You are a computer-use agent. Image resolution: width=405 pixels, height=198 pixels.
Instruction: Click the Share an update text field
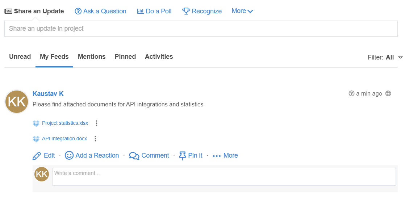click(x=201, y=28)
